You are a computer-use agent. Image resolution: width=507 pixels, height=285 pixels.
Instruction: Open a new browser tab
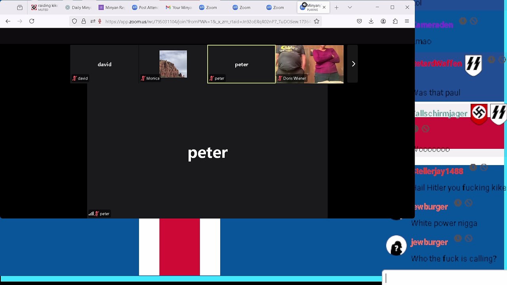click(x=336, y=8)
